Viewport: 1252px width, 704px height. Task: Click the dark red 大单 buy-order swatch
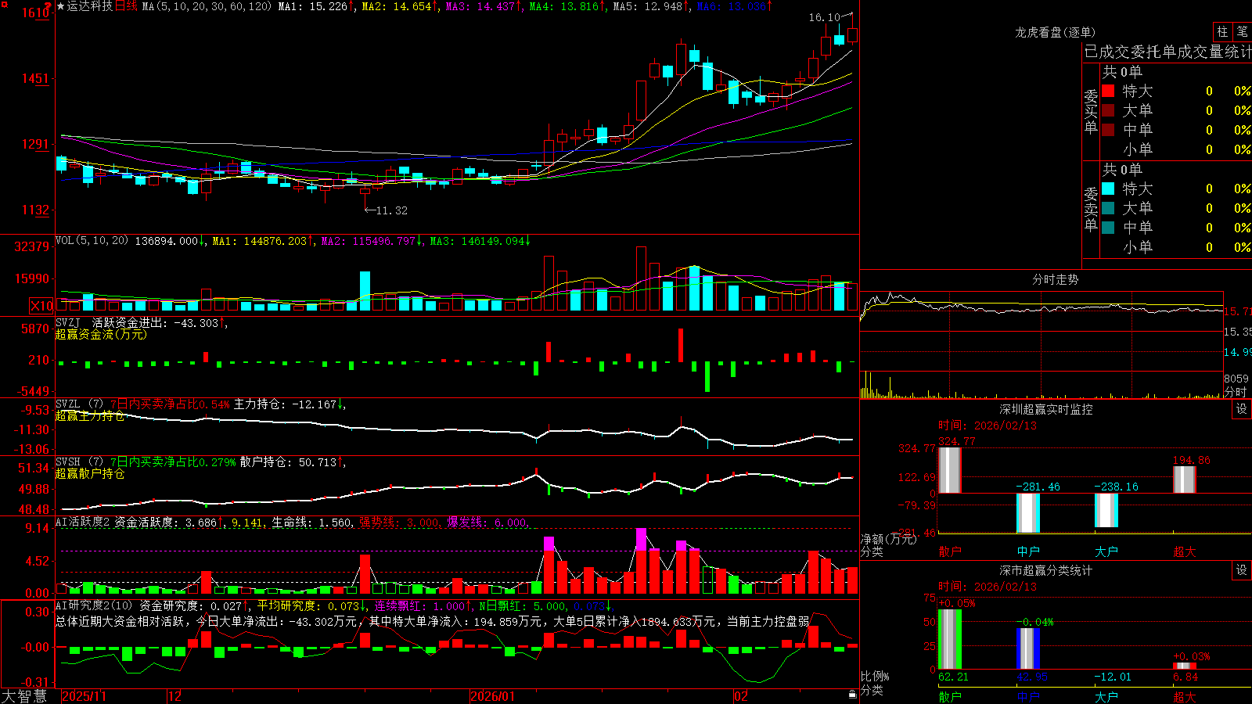tap(1108, 110)
